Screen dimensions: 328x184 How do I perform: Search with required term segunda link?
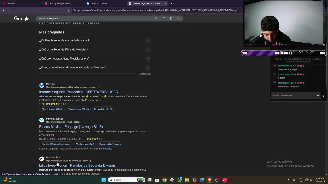pos(108,149)
